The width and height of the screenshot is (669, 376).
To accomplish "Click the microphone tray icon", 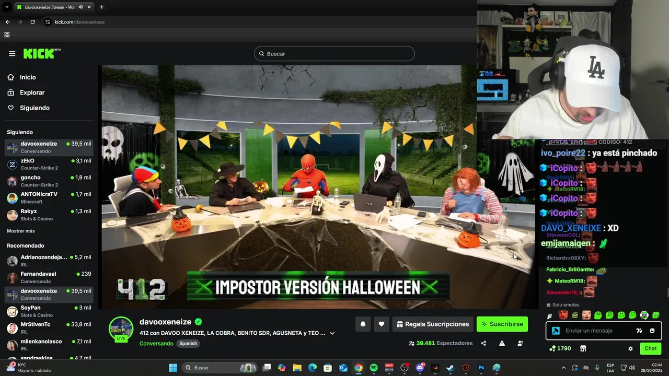I will 597,368.
